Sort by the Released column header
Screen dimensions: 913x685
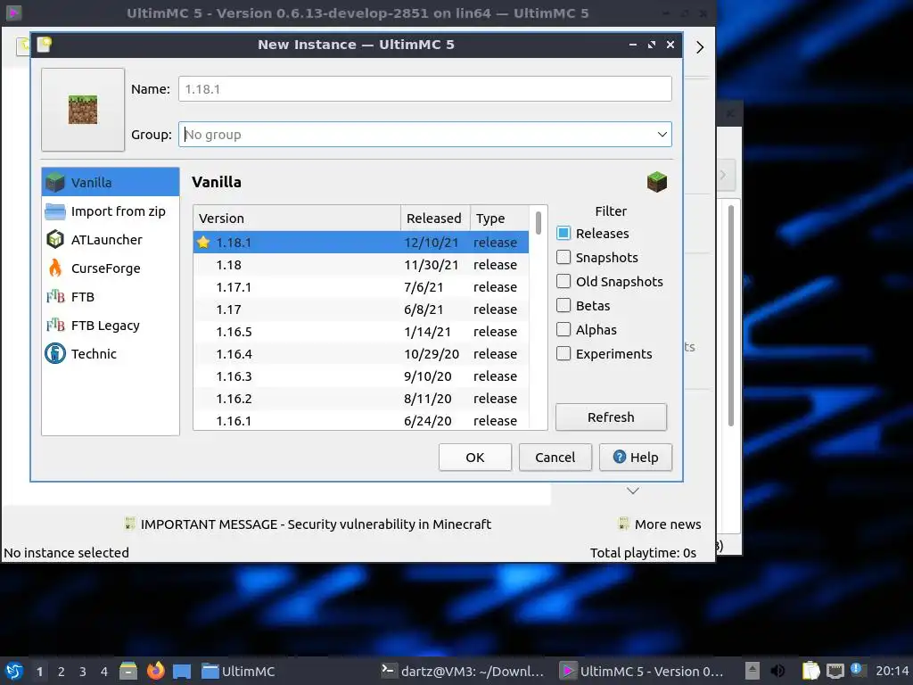pos(435,219)
